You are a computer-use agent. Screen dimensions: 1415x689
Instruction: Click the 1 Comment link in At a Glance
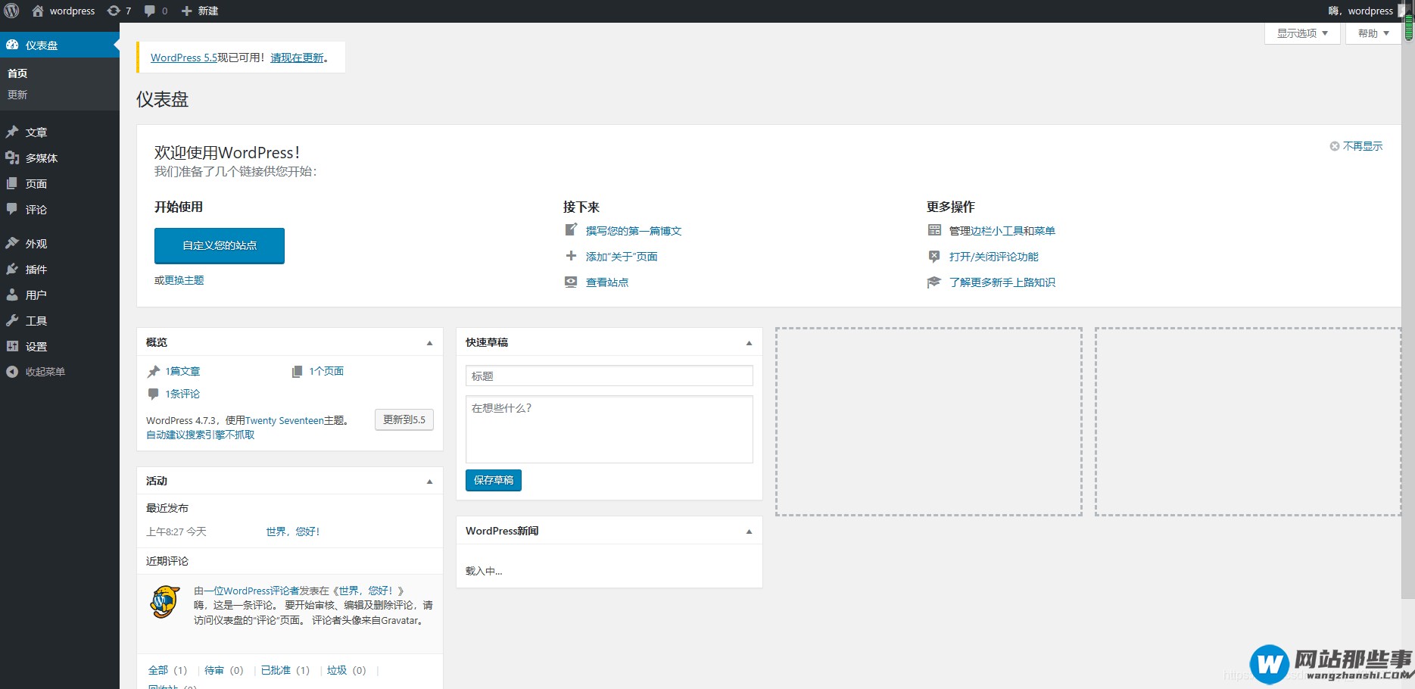point(183,394)
